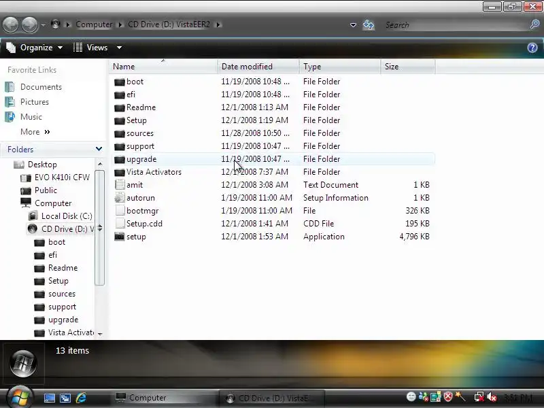
Task: Select capital Setup folder icon in list
Action: point(120,120)
